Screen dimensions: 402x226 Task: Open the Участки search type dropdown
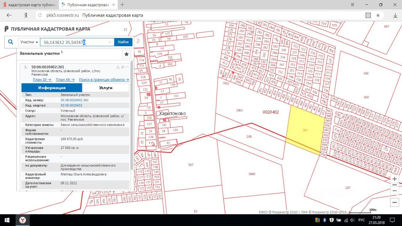[29, 42]
